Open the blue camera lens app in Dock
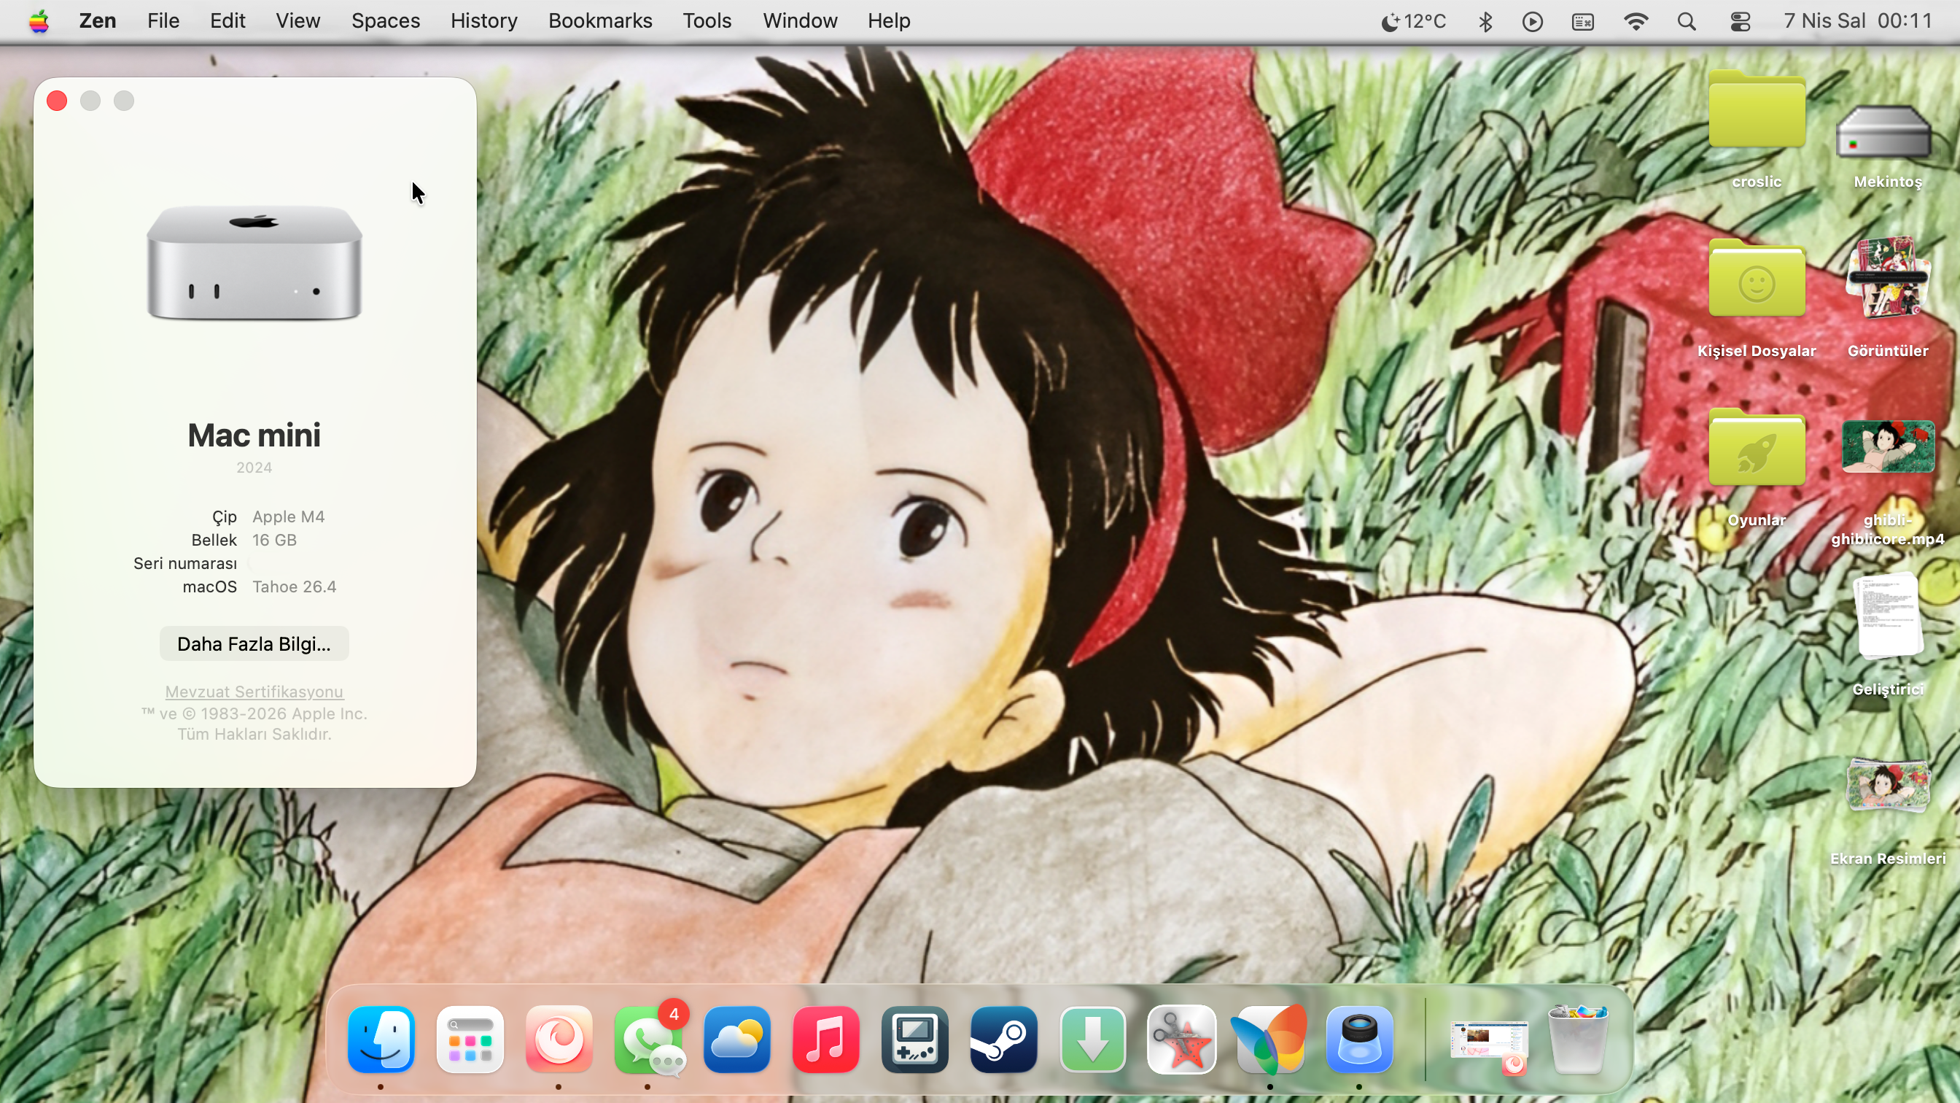Viewport: 1960px width, 1103px height. [x=1361, y=1039]
